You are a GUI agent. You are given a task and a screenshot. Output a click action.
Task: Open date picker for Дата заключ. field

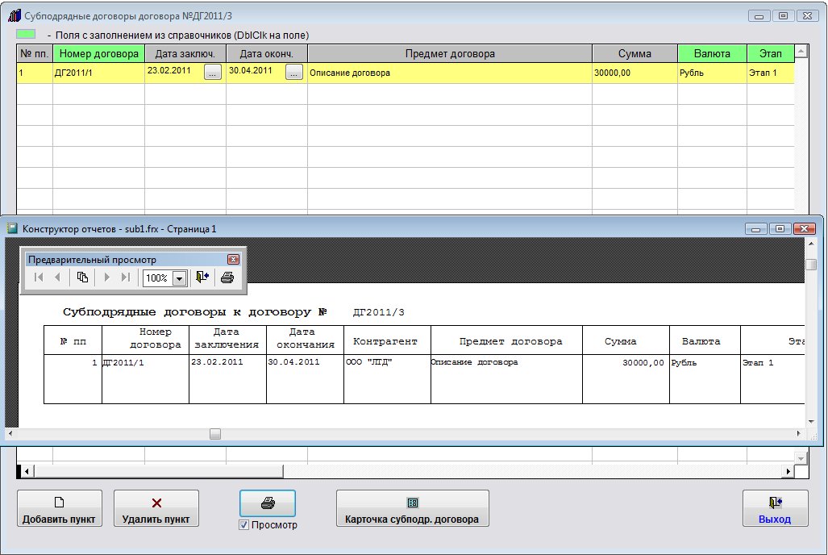point(212,73)
